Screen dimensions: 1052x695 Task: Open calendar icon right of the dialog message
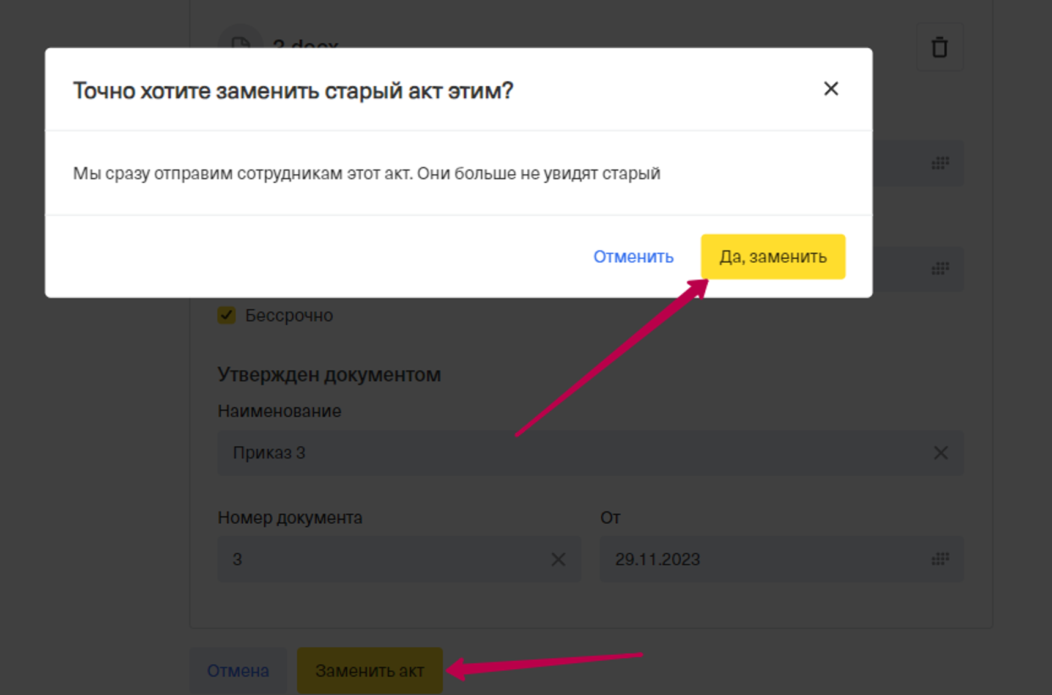[x=940, y=163]
